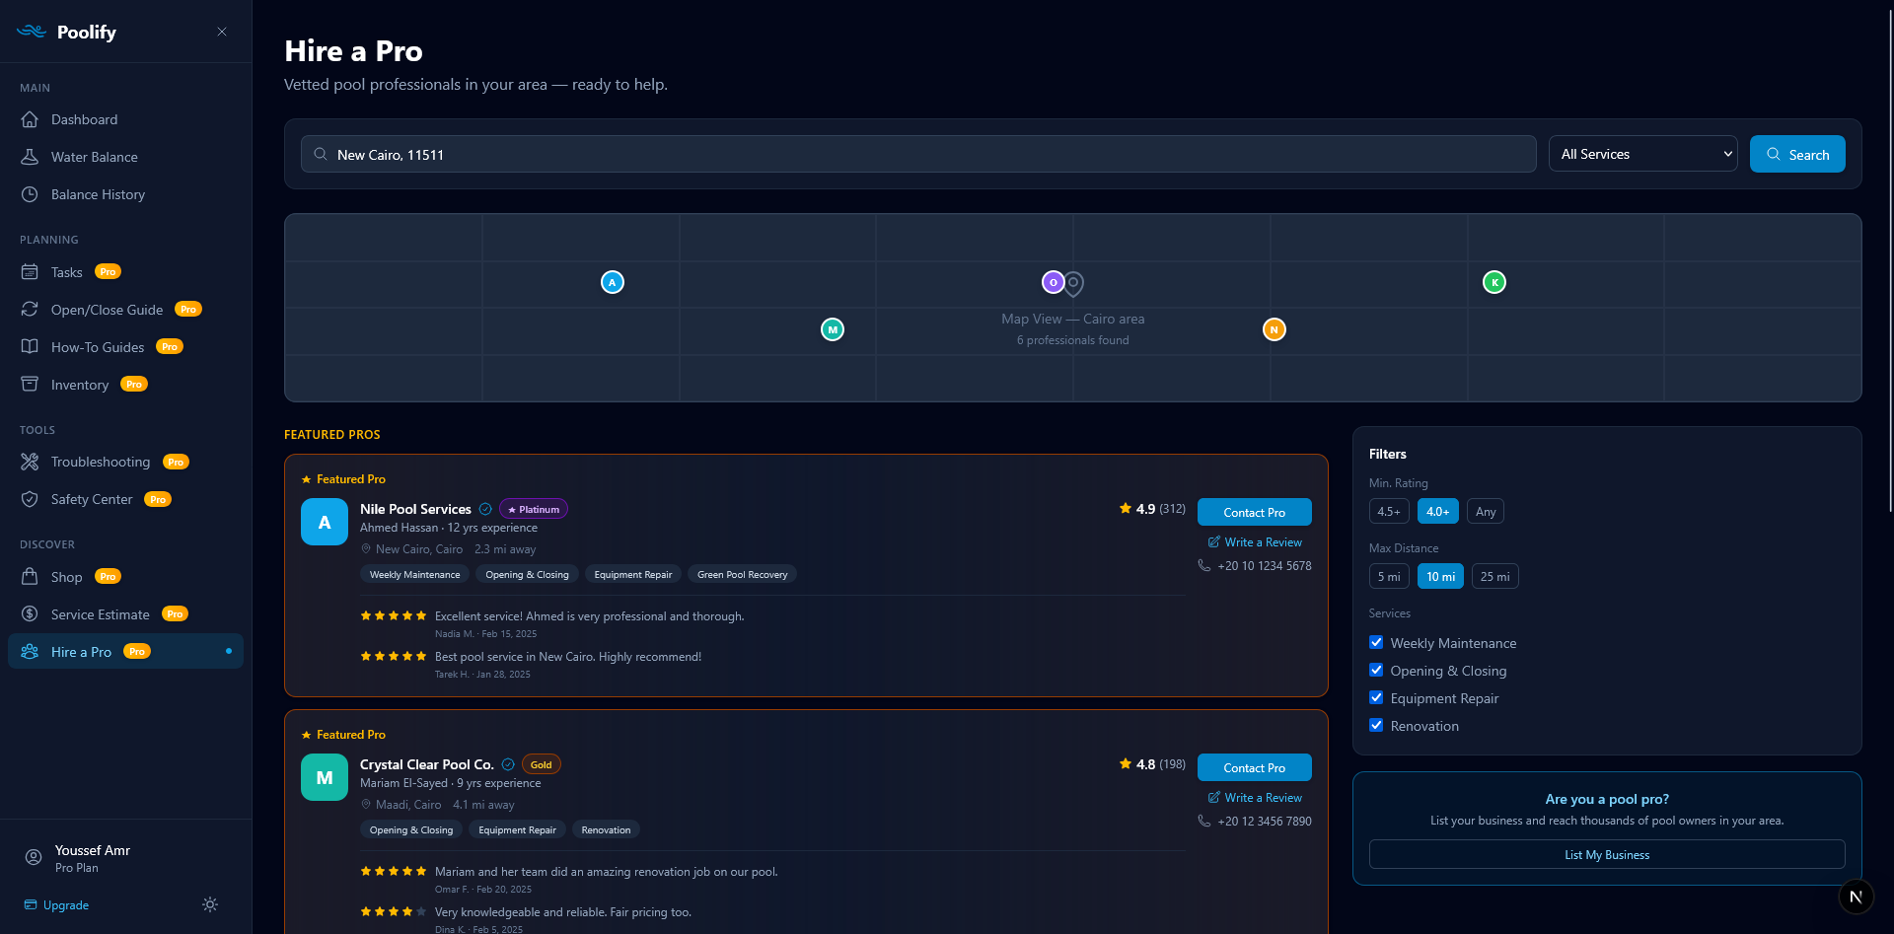Click the Open/Close Guide refresh icon
The image size is (1894, 934).
click(x=30, y=310)
